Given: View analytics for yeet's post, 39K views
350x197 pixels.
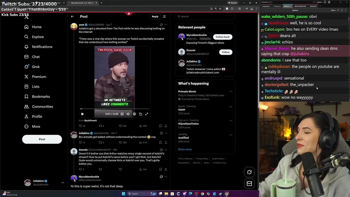Looking at the screenshot, I should tap(143, 126).
